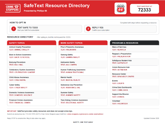Screen dimensions: 165x125
Task: Click 'Animal Cruelty Prevention' topic title
Action: pyautogui.click(x=20, y=47)
